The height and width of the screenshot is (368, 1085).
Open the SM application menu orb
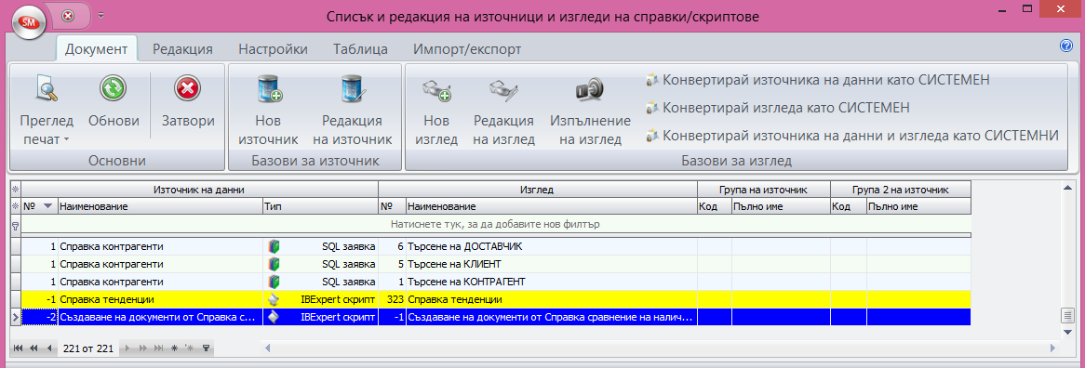coord(30,23)
